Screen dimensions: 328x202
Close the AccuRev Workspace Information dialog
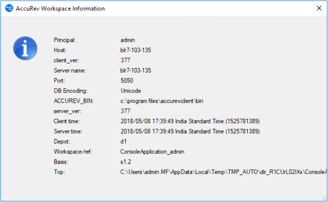coord(319,9)
